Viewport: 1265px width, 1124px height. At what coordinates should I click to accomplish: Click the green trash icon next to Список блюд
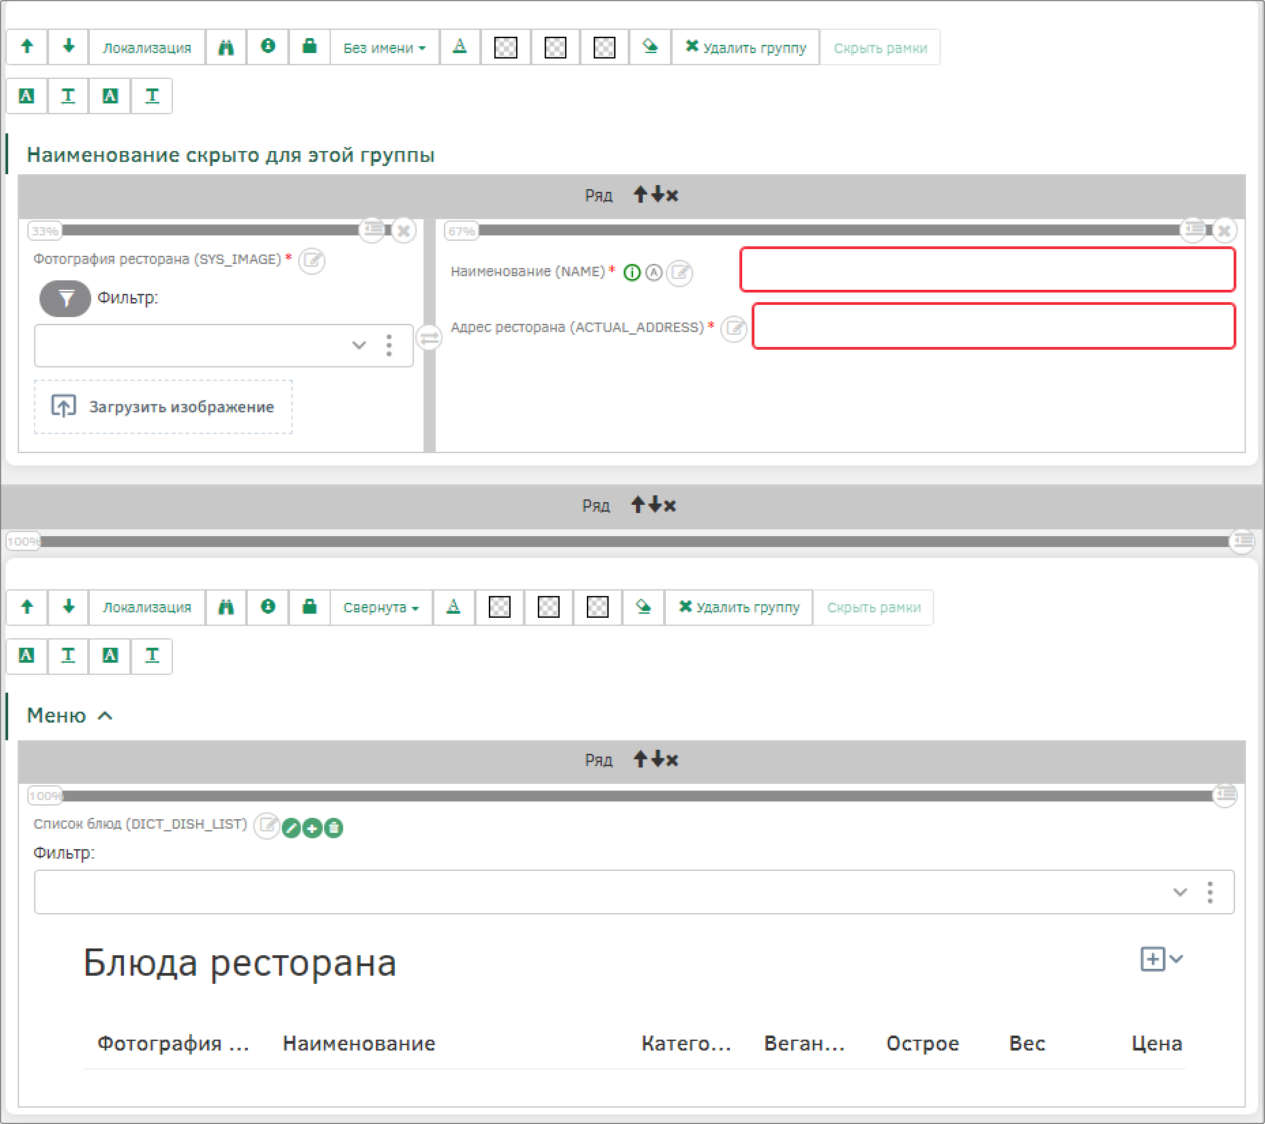[x=334, y=828]
